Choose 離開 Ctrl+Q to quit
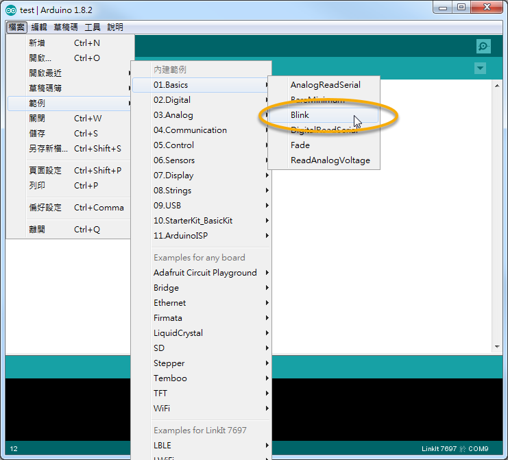The height and width of the screenshot is (460, 508). [x=69, y=230]
